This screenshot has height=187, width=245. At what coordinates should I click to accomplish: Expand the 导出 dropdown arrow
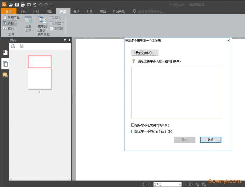coord(63,23)
